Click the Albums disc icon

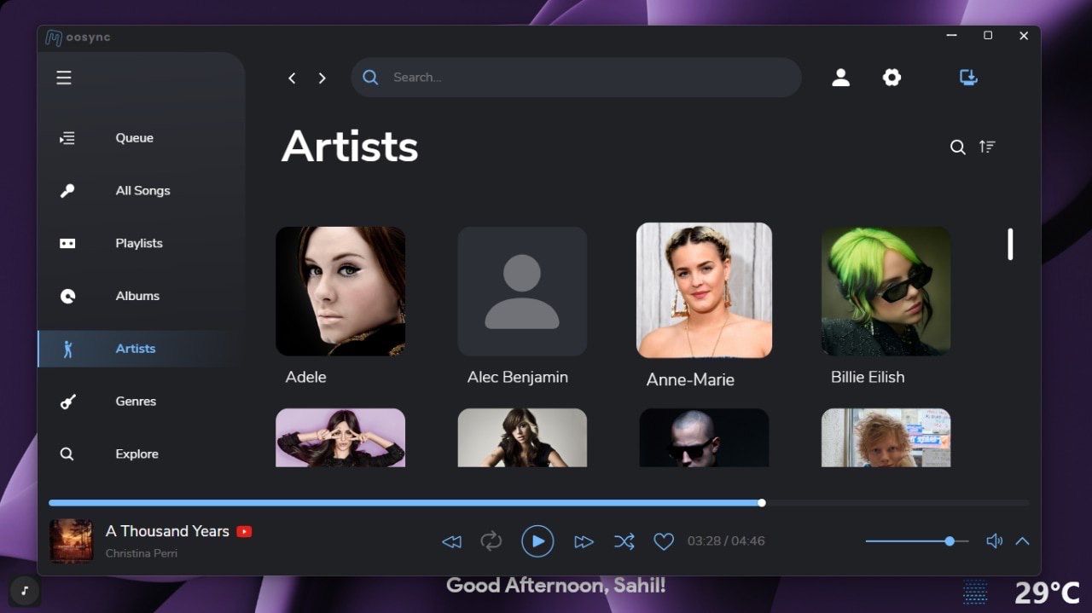pyautogui.click(x=67, y=296)
